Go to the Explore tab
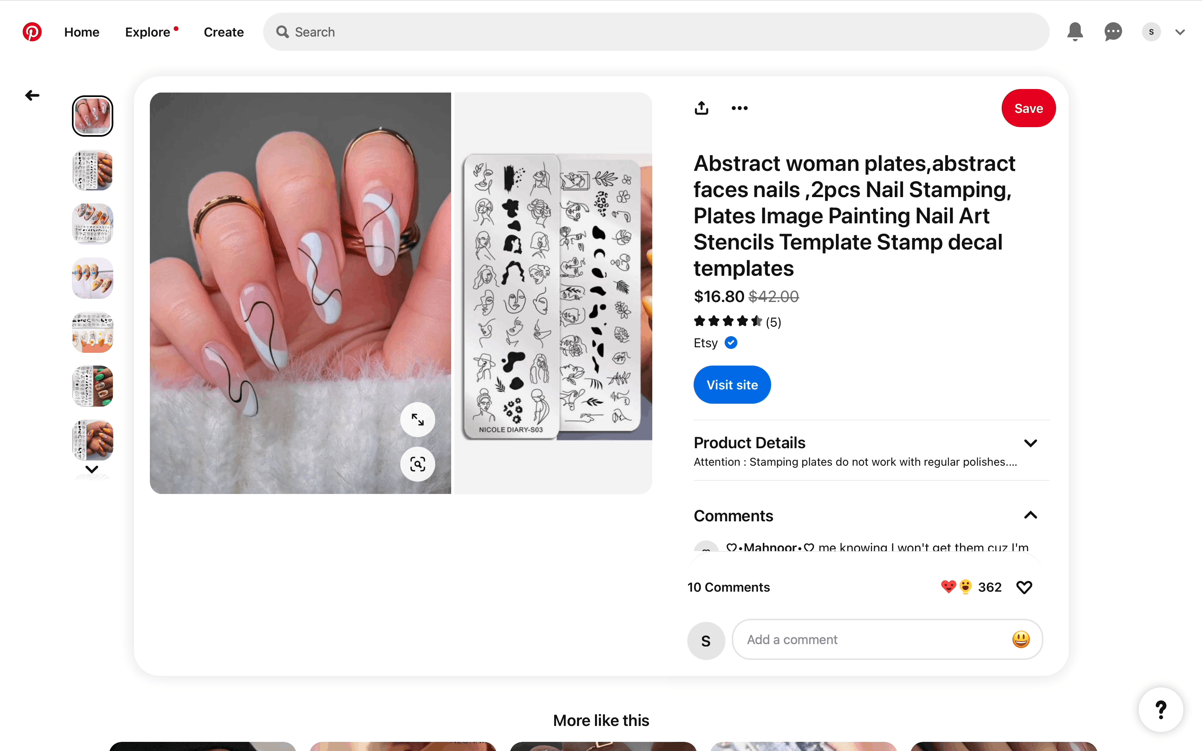 pyautogui.click(x=147, y=32)
